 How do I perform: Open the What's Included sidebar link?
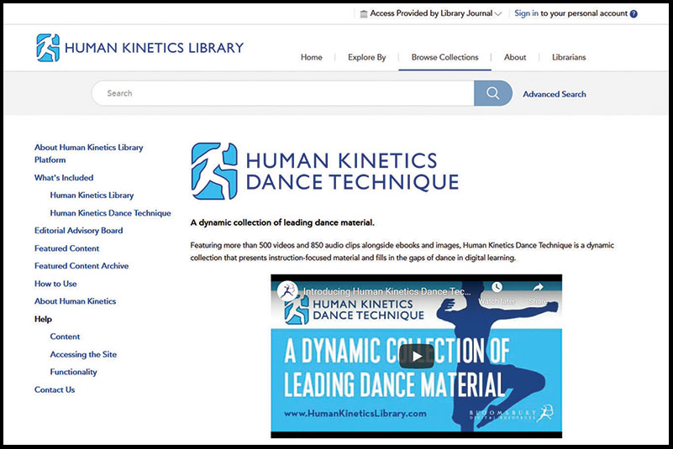pos(64,178)
